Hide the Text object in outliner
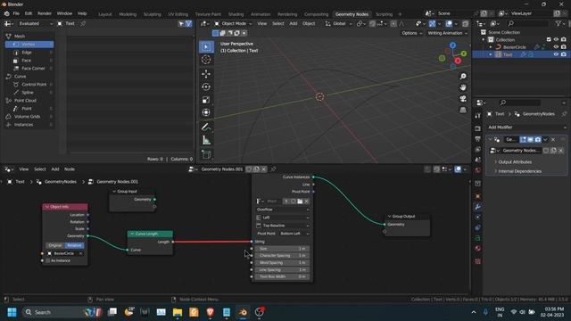The image size is (571, 321). pyautogui.click(x=556, y=54)
